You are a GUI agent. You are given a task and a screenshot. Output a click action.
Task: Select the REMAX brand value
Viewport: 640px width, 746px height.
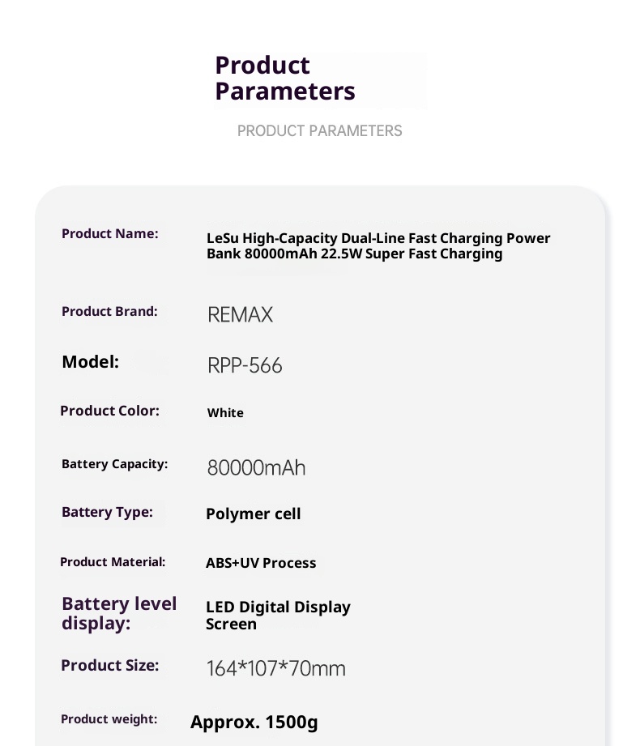(x=240, y=315)
